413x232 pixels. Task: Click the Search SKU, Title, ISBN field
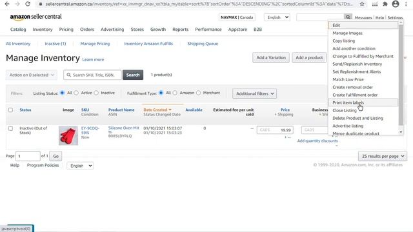point(92,75)
